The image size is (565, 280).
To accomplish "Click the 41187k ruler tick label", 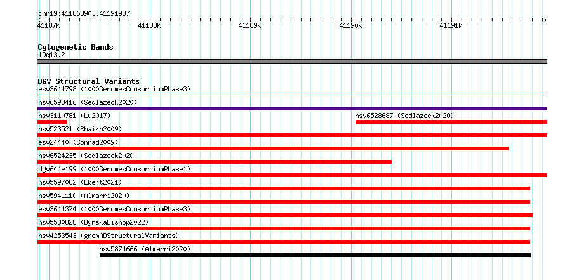I will pyautogui.click(x=49, y=25).
